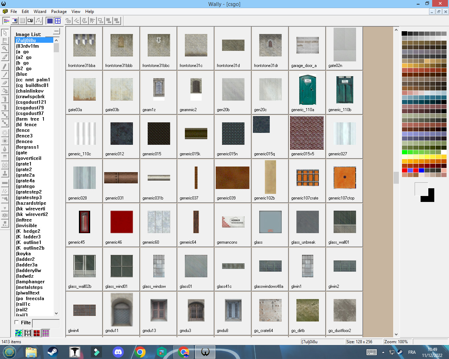Click the color palette icon in the top toolbar
449x359 pixels.
tap(6, 21)
